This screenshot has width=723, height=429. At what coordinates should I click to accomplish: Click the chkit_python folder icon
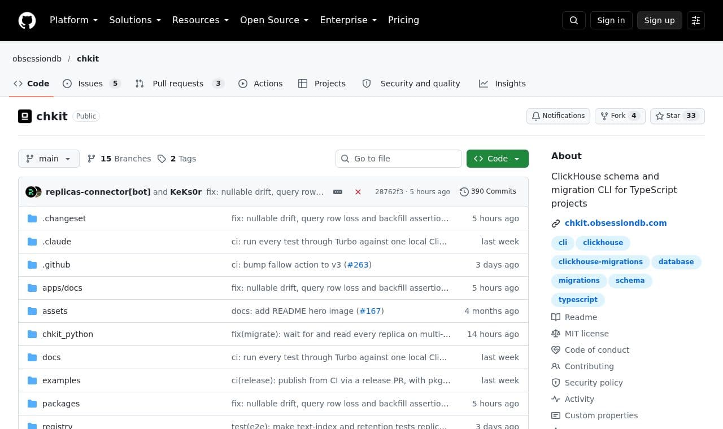coord(32,334)
